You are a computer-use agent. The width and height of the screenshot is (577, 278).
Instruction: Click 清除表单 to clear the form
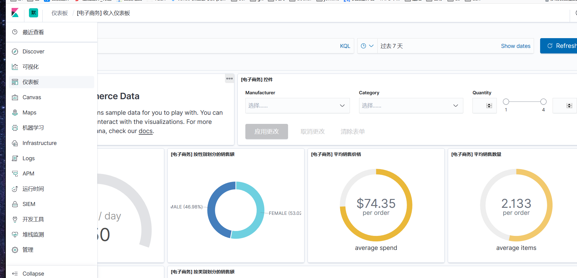point(353,132)
